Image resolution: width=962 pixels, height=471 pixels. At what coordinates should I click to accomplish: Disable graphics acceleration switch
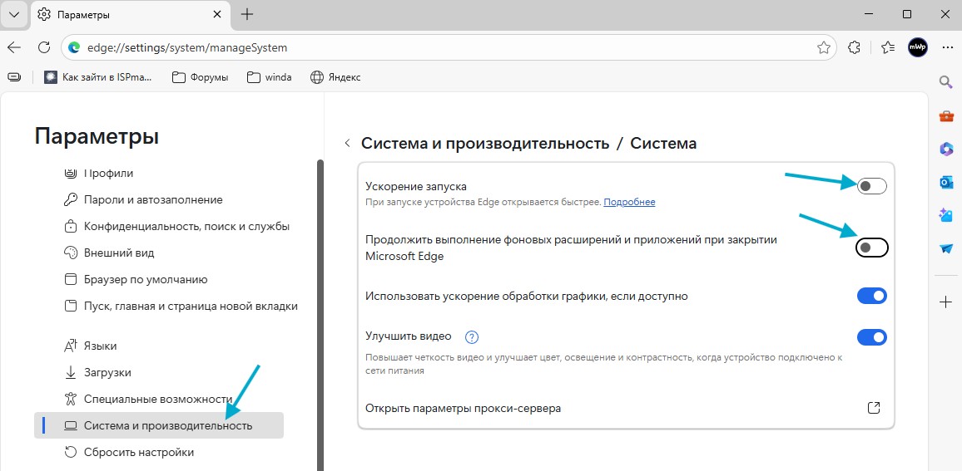click(872, 296)
